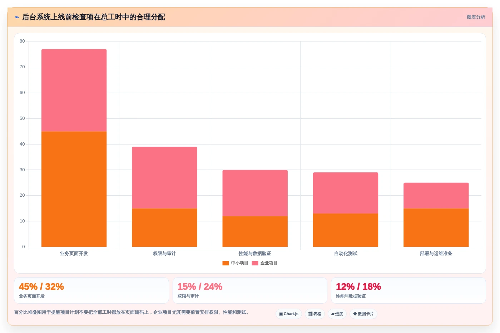Click orange segment of 自动化测试 bar
Image resolution: width=500 pixels, height=333 pixels.
pos(346,230)
